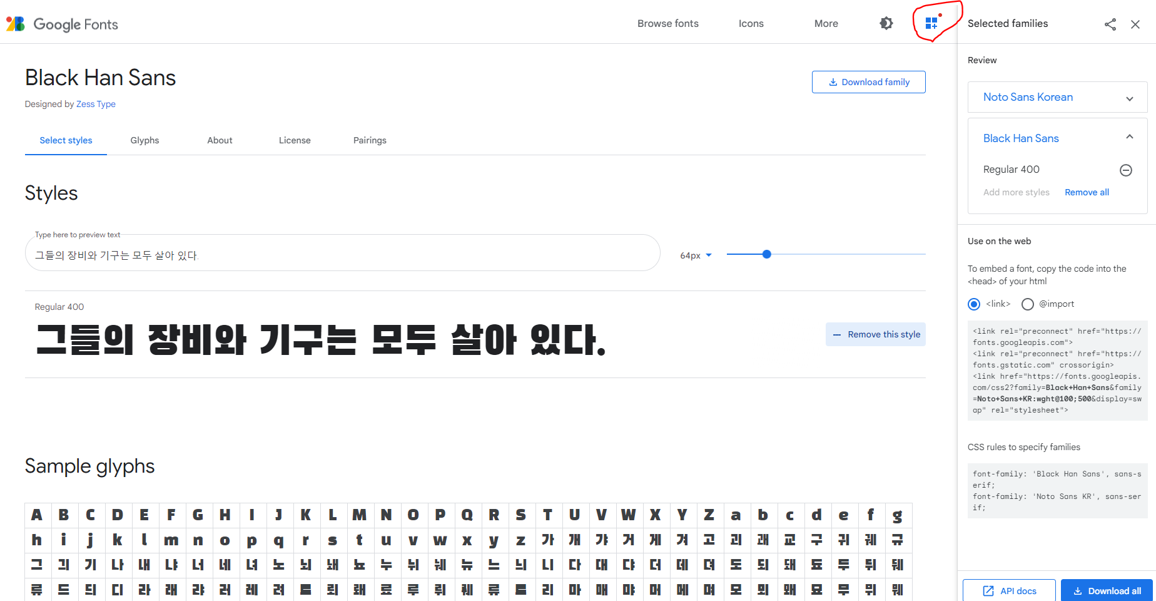Click Add more styles link
This screenshot has width=1156, height=601.
[x=1017, y=192]
